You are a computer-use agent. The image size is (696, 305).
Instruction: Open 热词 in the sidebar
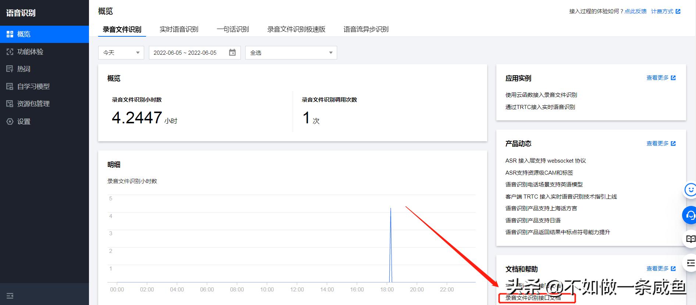click(x=44, y=69)
